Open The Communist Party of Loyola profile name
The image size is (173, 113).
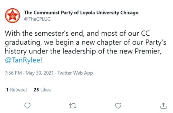point(81,13)
